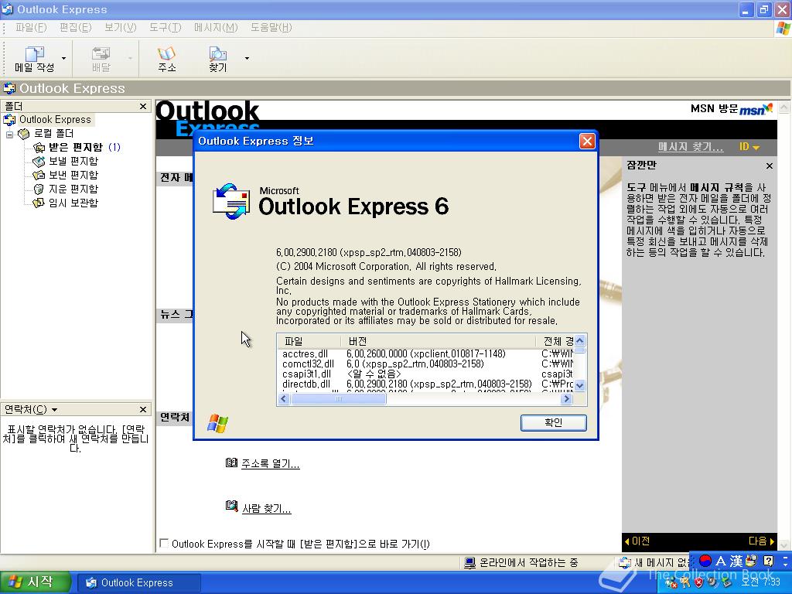Click the file list horizontal scroll left arrow

coord(283,399)
